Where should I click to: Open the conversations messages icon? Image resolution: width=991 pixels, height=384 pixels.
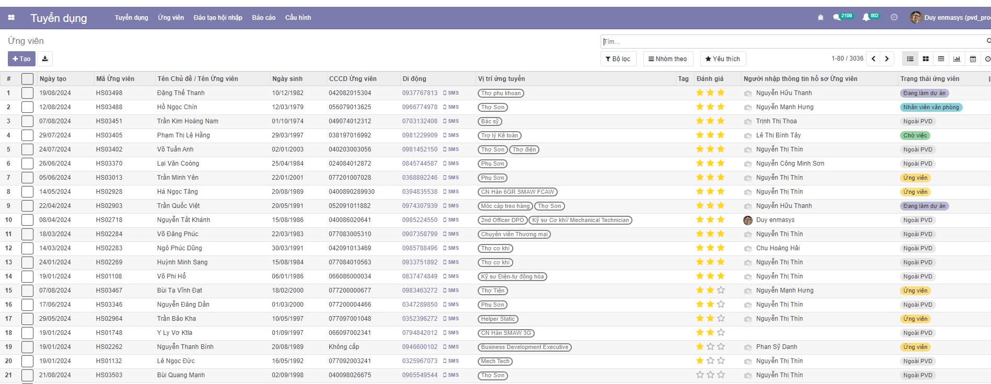click(x=837, y=18)
